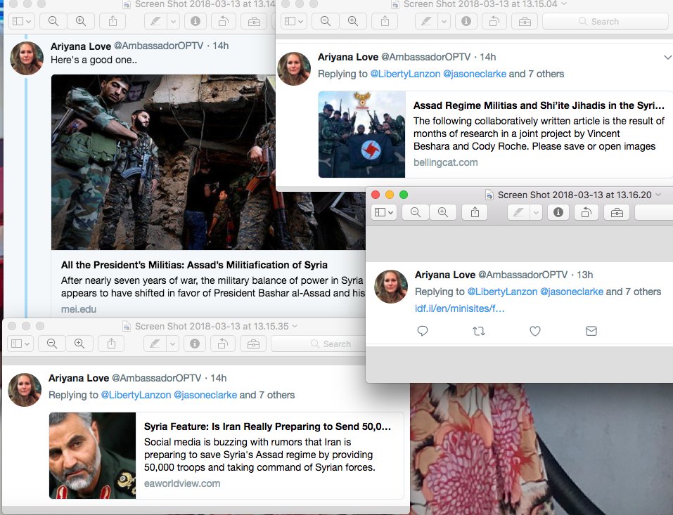Click retweet icon under idf.il tweet
The image size is (673, 515).
click(479, 331)
